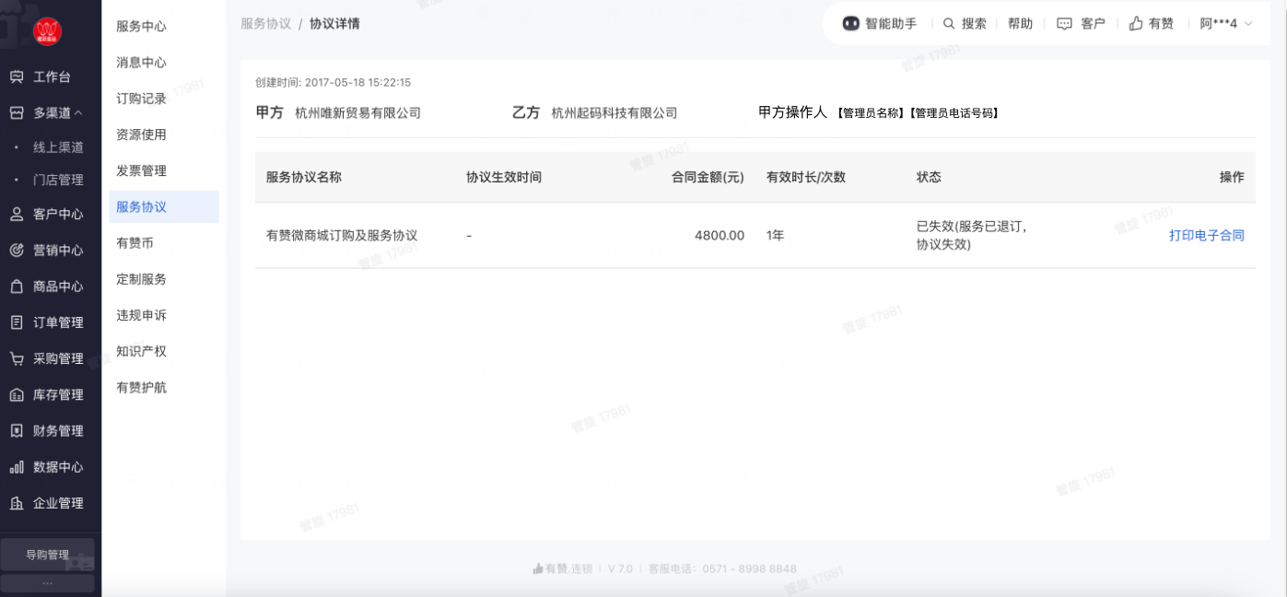Click 打印电子合同 link
Image resolution: width=1287 pixels, height=597 pixels.
(1206, 236)
